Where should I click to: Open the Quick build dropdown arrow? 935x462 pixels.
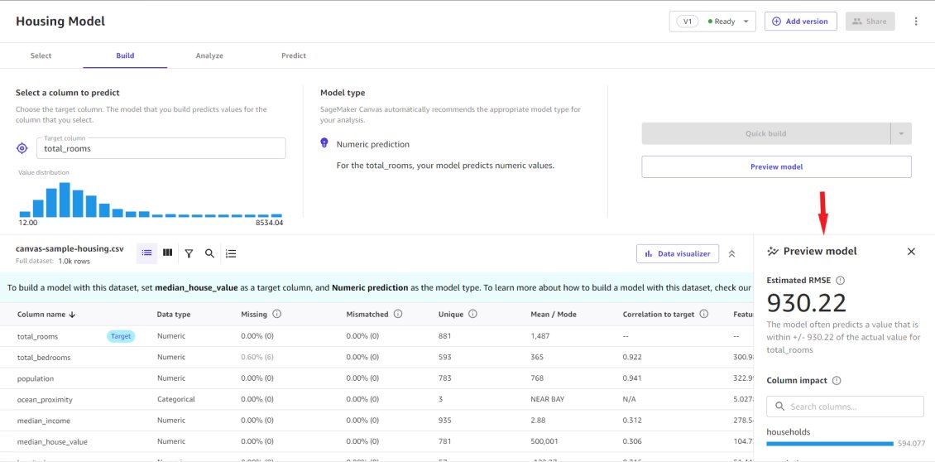(x=901, y=133)
